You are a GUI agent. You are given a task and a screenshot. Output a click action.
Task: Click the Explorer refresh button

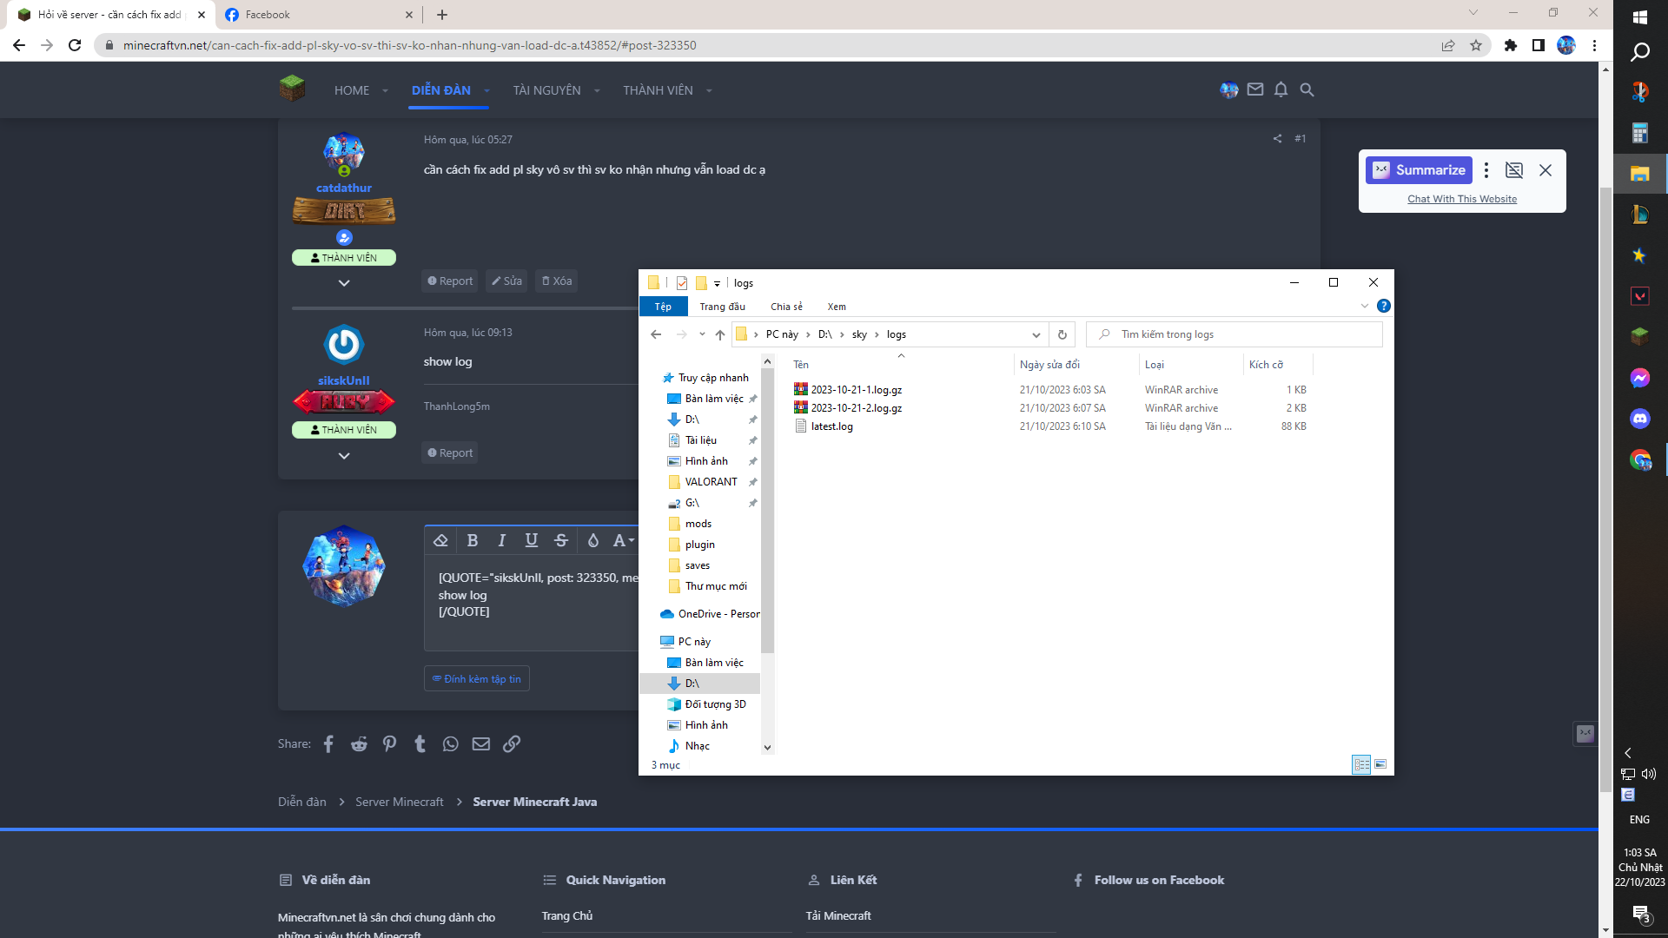(1062, 334)
